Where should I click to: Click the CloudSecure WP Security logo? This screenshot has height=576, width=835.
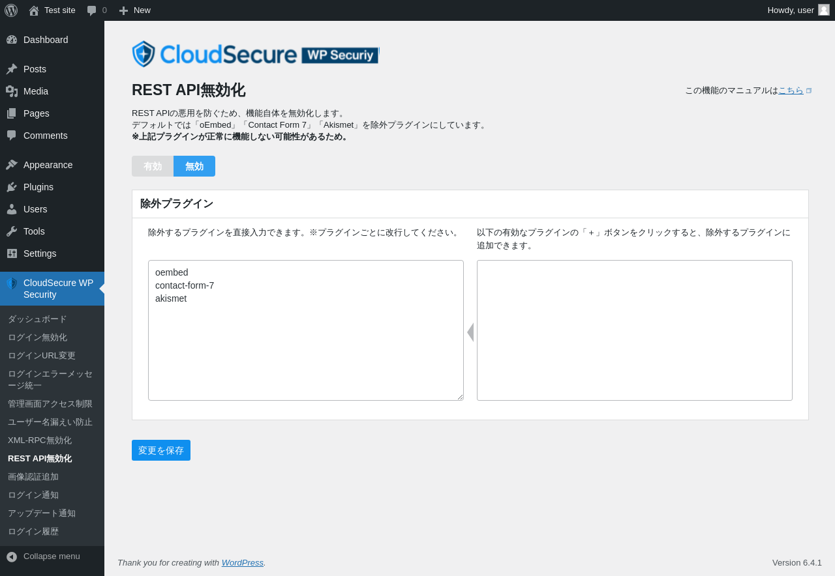(256, 54)
